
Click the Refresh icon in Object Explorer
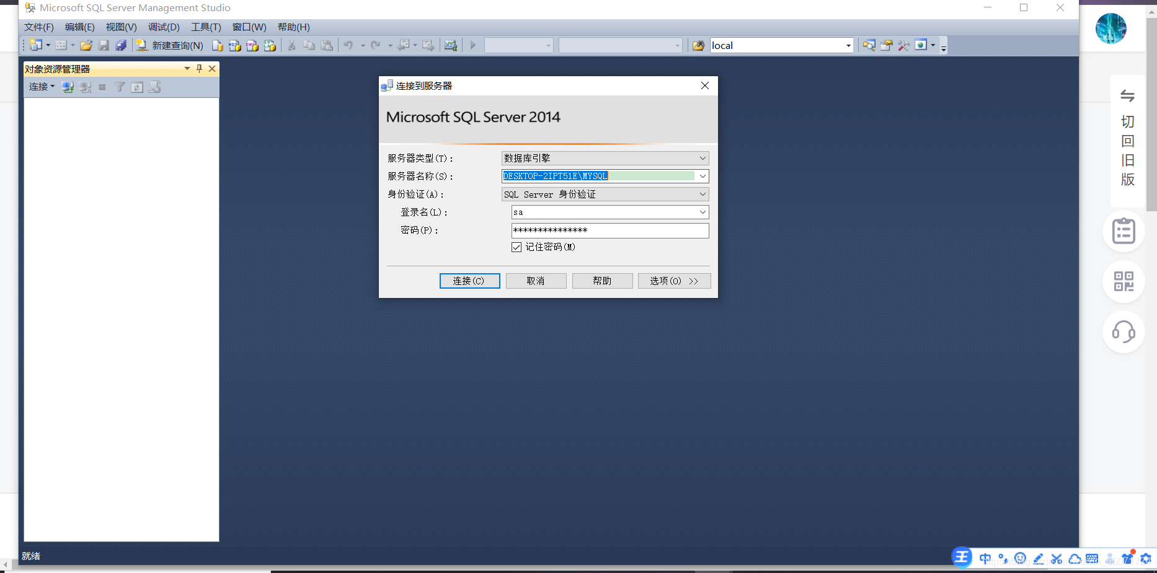[x=137, y=87]
